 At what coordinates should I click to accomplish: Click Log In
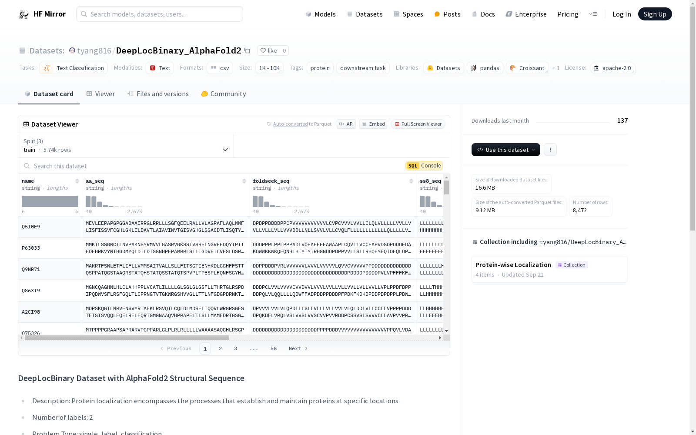click(622, 14)
